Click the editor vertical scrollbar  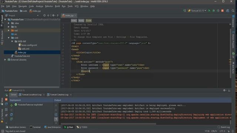(x=230, y=53)
